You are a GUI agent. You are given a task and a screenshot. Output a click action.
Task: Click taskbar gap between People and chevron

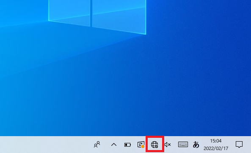(106, 145)
